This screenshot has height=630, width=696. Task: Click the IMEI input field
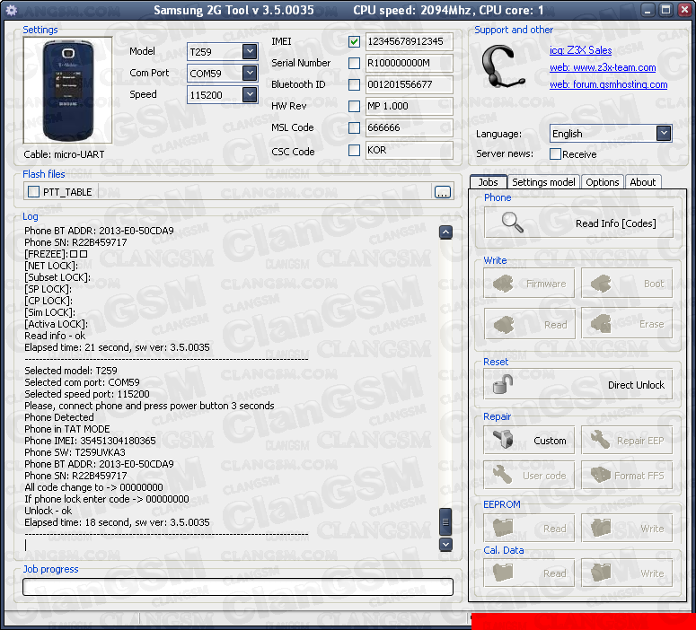pyautogui.click(x=409, y=41)
